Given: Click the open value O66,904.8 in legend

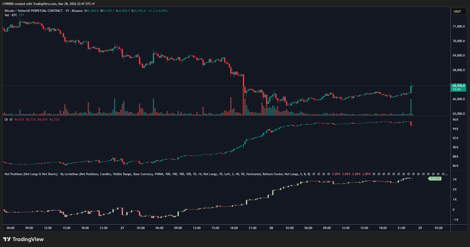Looking at the screenshot, I should (x=92, y=11).
